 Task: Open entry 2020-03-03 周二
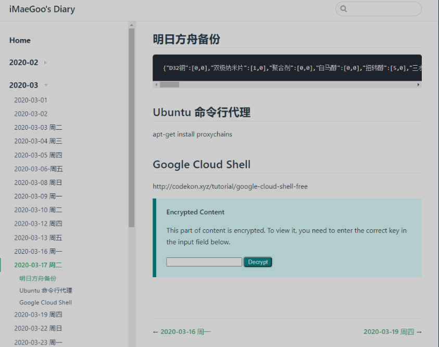click(x=38, y=128)
